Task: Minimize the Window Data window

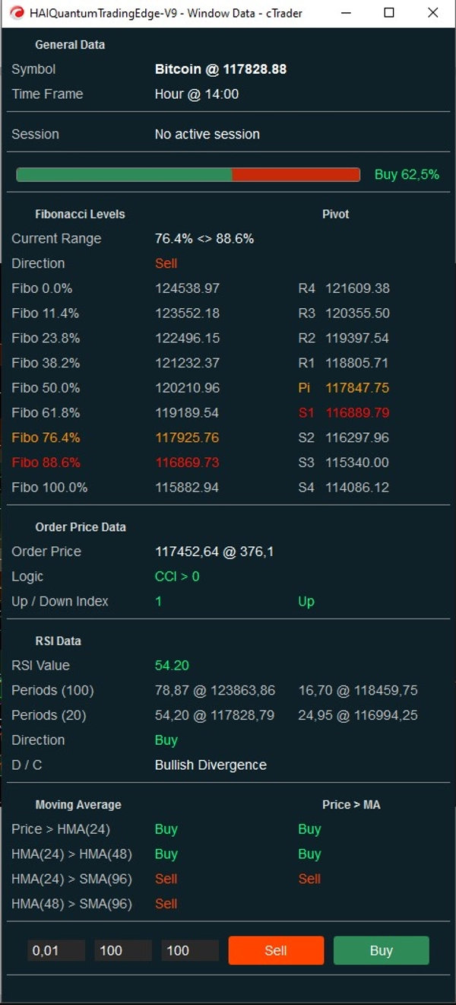Action: point(346,13)
